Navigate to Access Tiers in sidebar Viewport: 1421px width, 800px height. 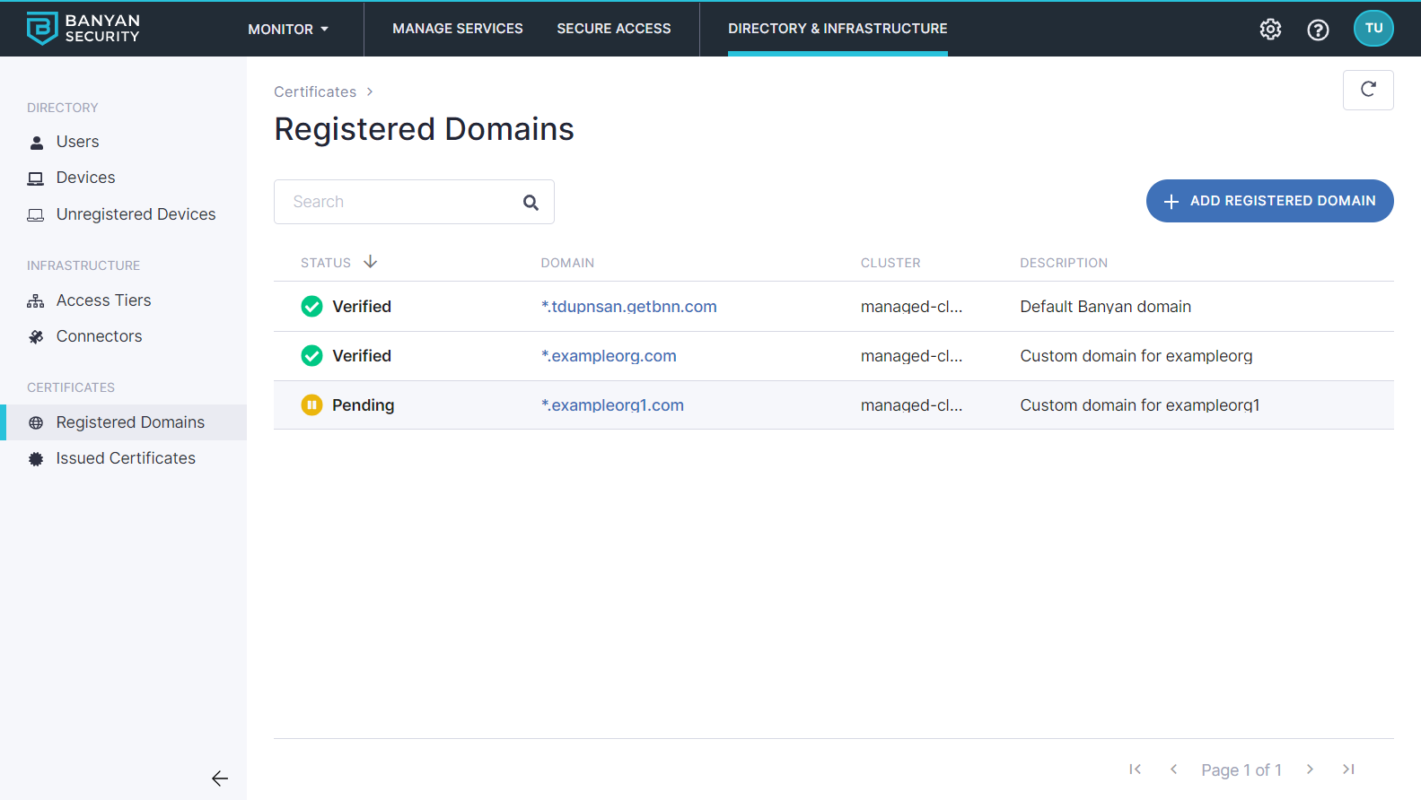[x=103, y=300]
